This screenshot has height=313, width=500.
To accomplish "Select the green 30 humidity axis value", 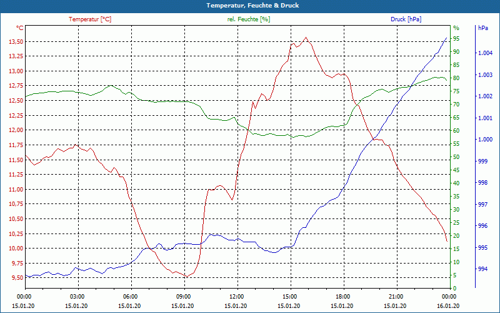I will pyautogui.click(x=456, y=210).
